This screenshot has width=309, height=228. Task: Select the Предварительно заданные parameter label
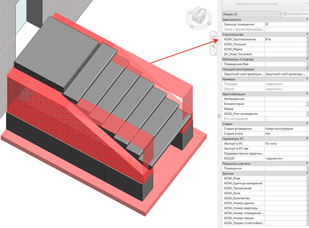point(244,154)
